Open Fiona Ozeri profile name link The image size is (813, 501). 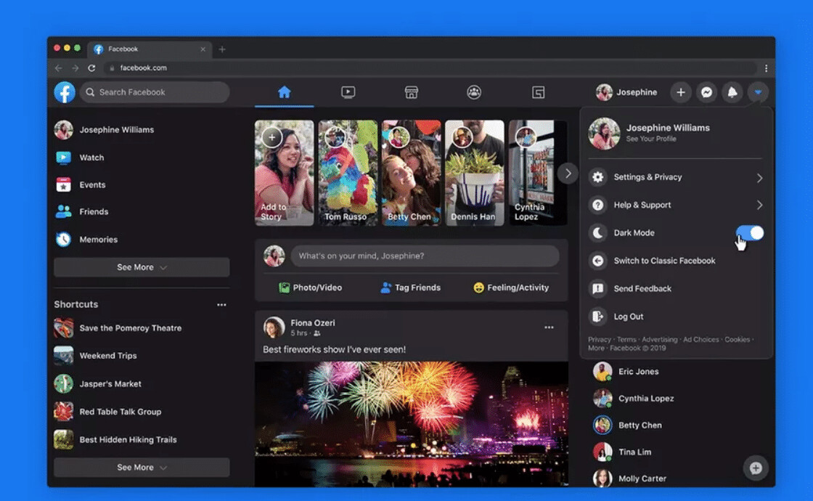coord(313,322)
